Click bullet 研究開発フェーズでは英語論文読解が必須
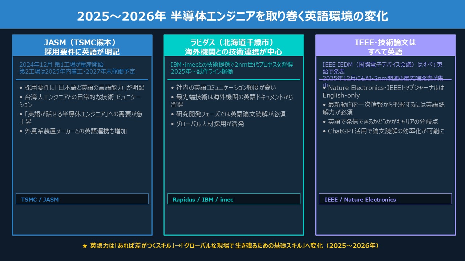This screenshot has height=261, width=465. pos(228,114)
